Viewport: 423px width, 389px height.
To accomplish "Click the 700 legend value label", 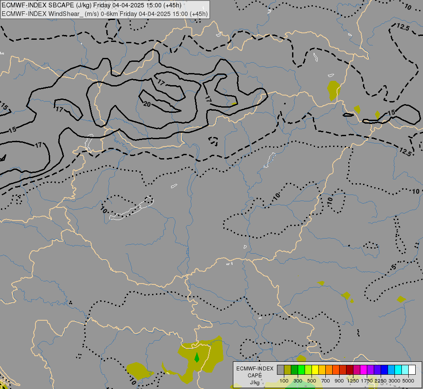I will 326,381.
